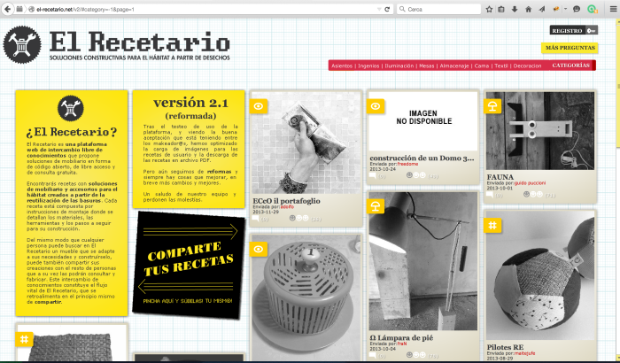Click the Comparte tus recetas banner
The width and height of the screenshot is (620, 363).
click(189, 264)
